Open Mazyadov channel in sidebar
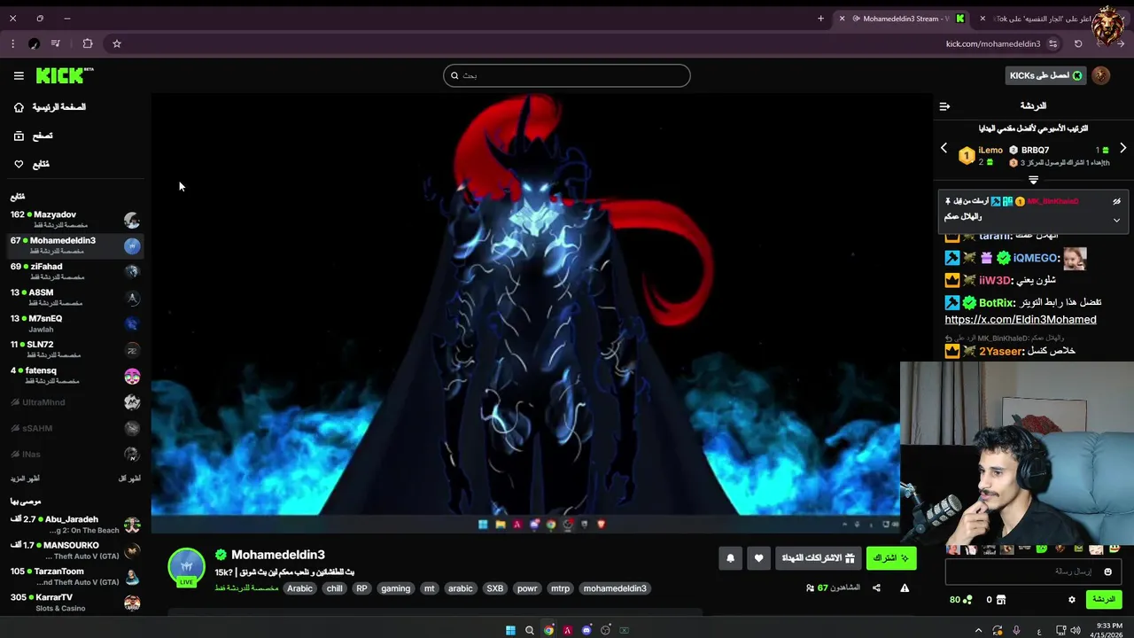The width and height of the screenshot is (1134, 638). coord(74,220)
